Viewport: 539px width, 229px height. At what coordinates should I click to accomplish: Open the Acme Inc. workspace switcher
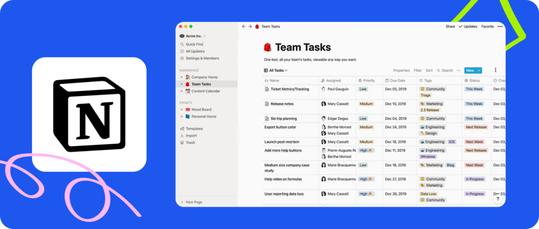point(195,36)
